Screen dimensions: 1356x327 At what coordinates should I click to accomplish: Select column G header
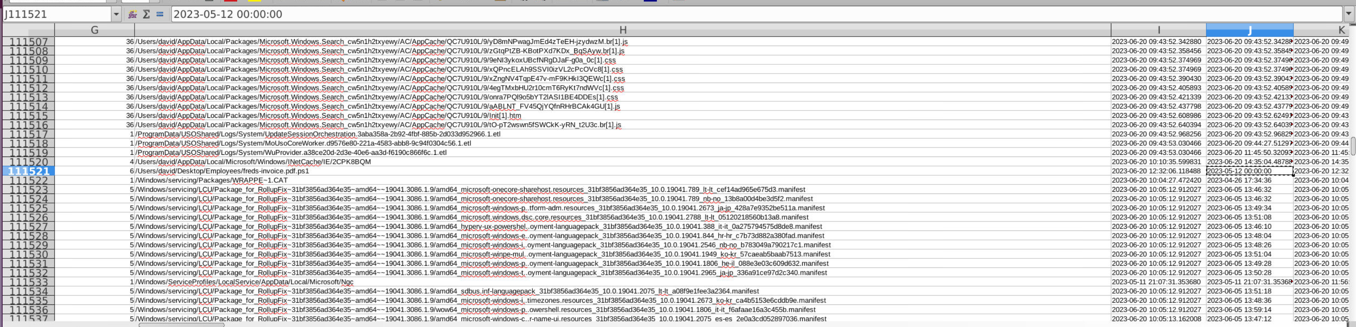click(95, 30)
